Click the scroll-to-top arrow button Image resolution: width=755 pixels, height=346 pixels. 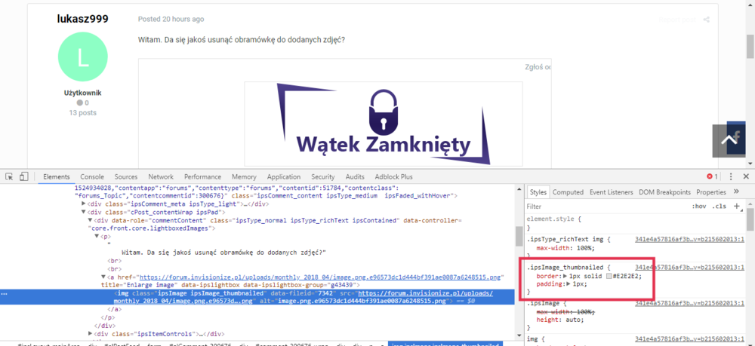click(x=727, y=140)
